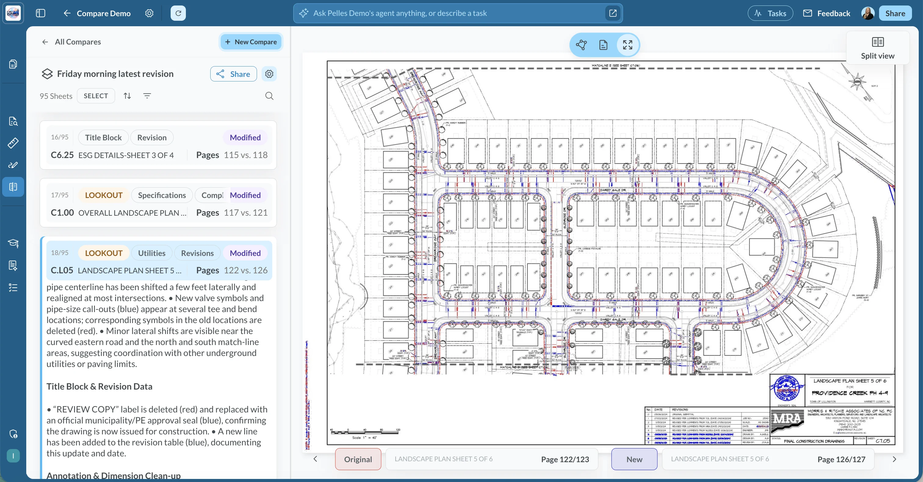923x482 pixels.
Task: Toggle the Original version overlay
Action: (358, 459)
